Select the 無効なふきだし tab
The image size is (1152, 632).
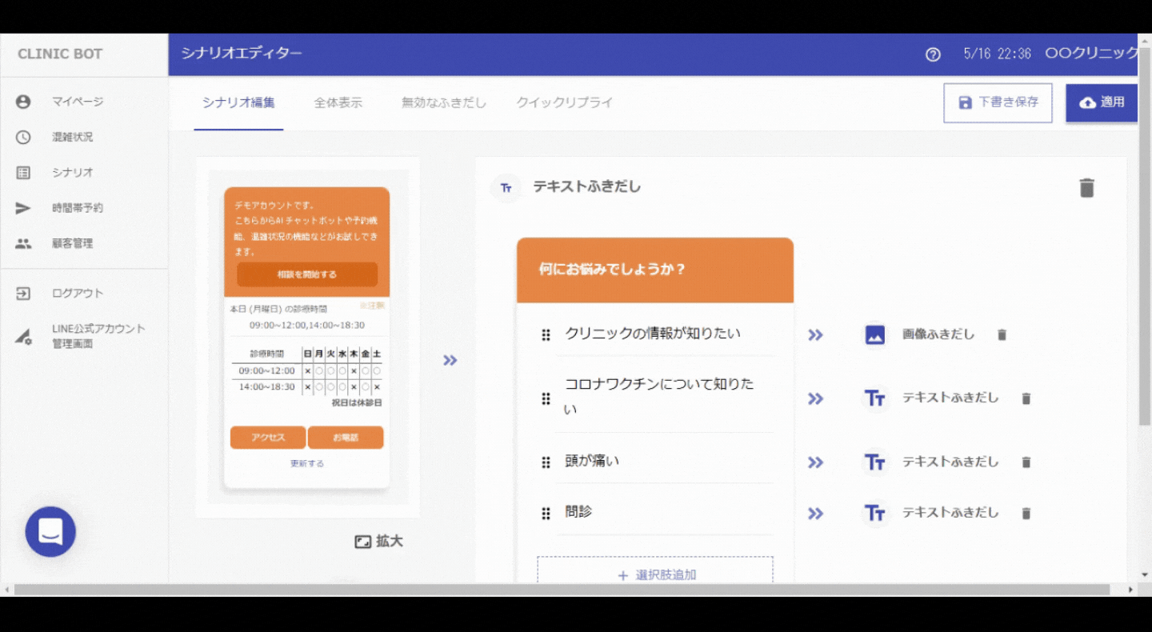[x=443, y=102]
